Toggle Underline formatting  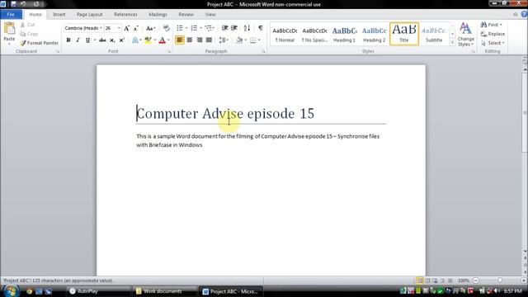pyautogui.click(x=87, y=40)
